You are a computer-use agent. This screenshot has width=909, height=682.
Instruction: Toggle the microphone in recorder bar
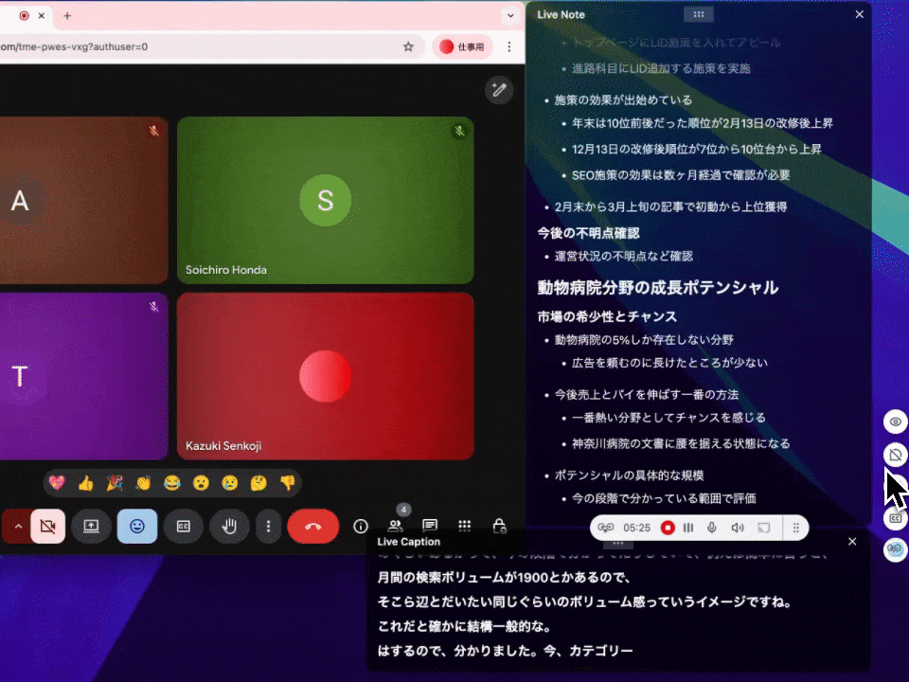pyautogui.click(x=712, y=528)
